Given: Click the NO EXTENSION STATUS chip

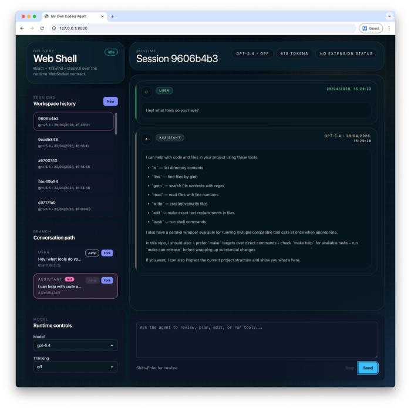Looking at the screenshot, I should point(346,53).
